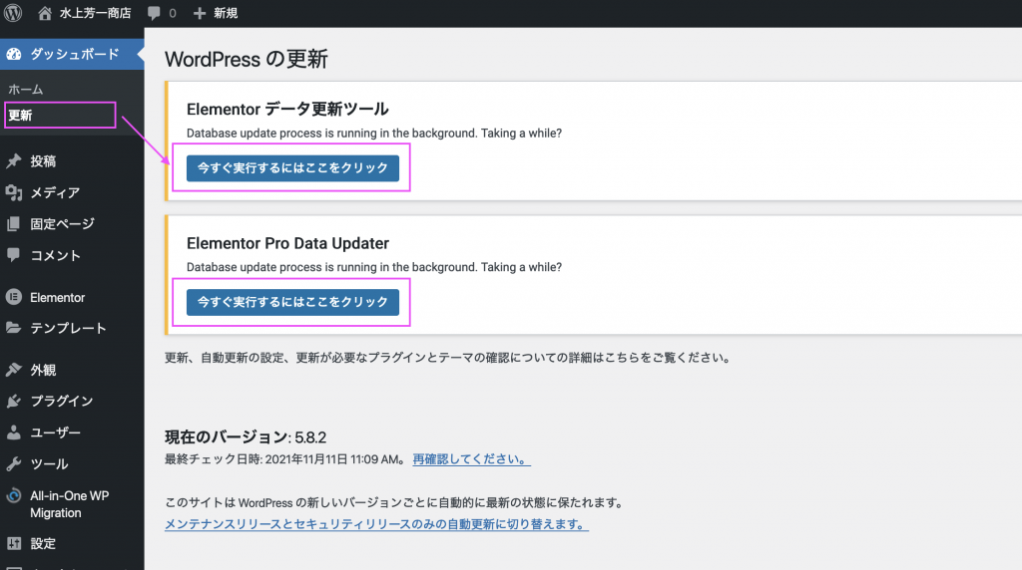This screenshot has width=1022, height=570.
Task: Click the 再確認してください link
Action: click(470, 459)
